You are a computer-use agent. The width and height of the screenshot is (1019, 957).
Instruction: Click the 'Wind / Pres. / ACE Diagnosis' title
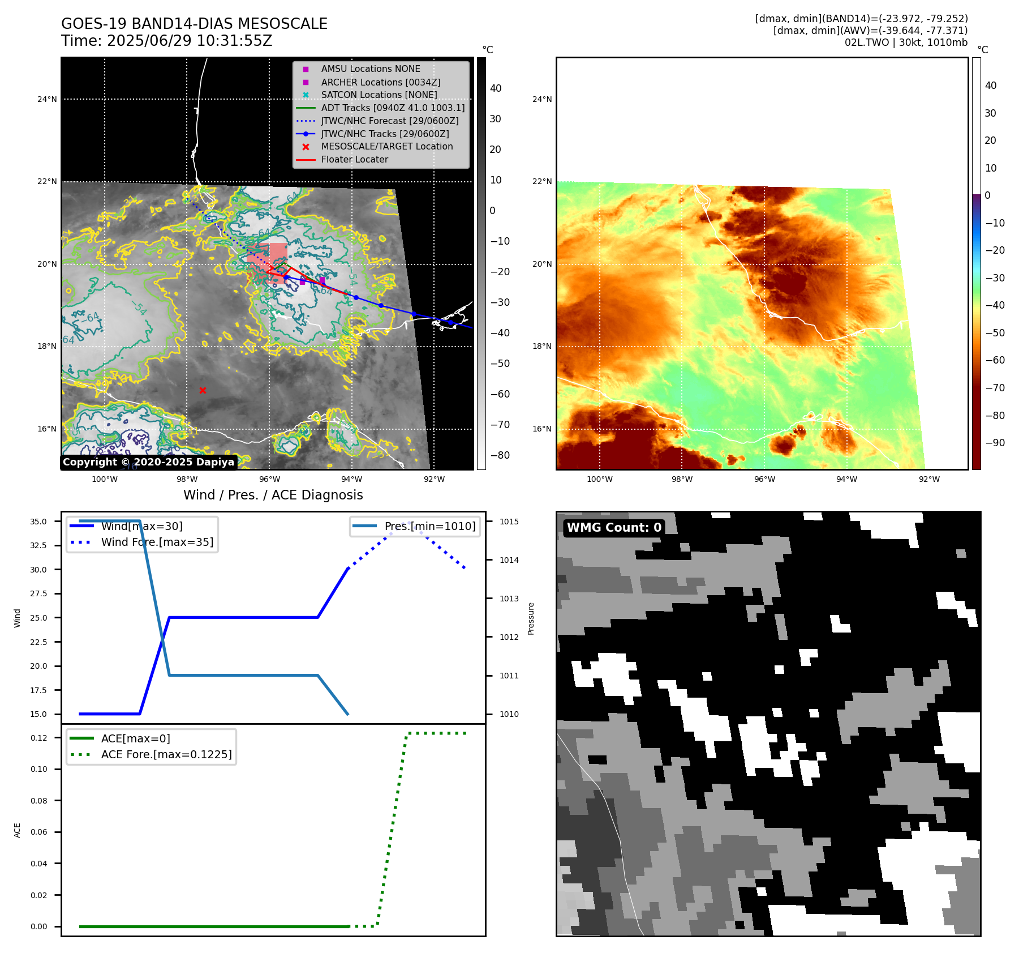(x=273, y=495)
